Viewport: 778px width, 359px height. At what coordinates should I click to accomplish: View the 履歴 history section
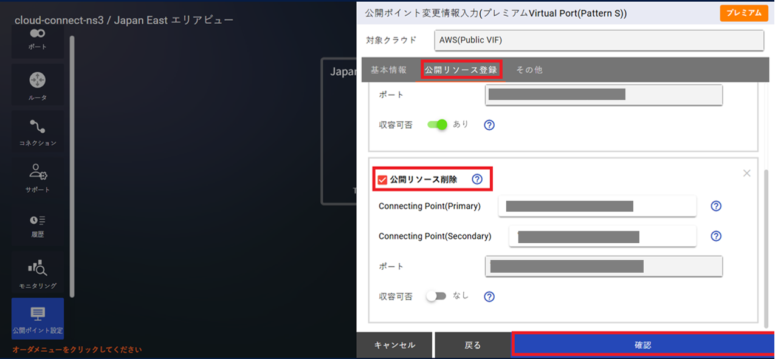(38, 224)
